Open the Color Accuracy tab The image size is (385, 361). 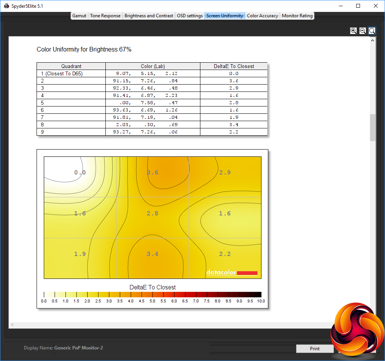tap(262, 16)
